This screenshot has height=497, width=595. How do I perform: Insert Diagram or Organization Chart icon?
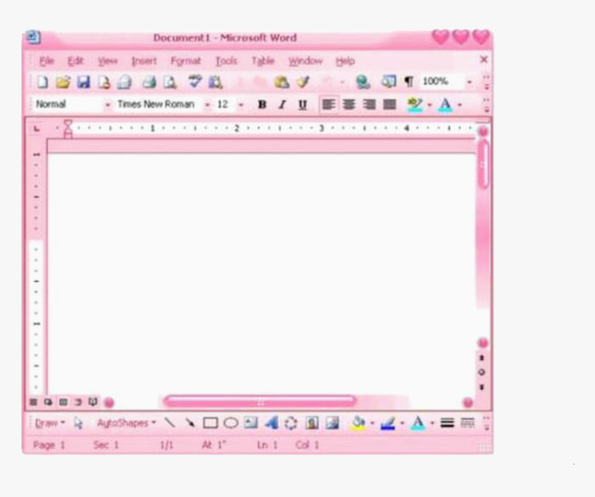click(291, 423)
